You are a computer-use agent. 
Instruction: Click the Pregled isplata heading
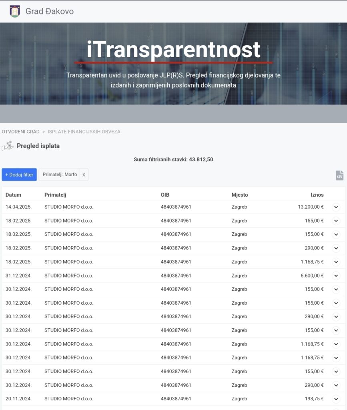tap(38, 146)
